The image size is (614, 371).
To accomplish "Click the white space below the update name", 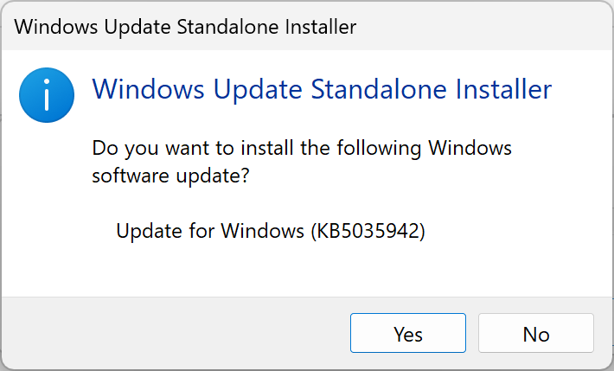I will [303, 270].
